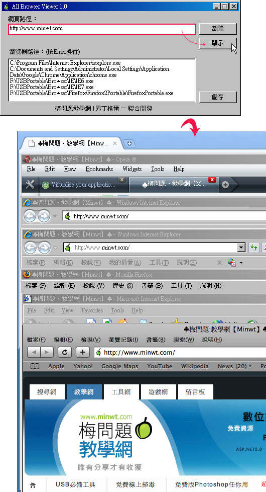This screenshot has width=266, height=492.
Task: Click the 網頁路徑 URL input field
Action: pyautogui.click(x=102, y=29)
